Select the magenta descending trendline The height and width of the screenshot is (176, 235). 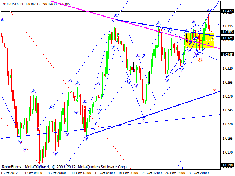point(135,25)
